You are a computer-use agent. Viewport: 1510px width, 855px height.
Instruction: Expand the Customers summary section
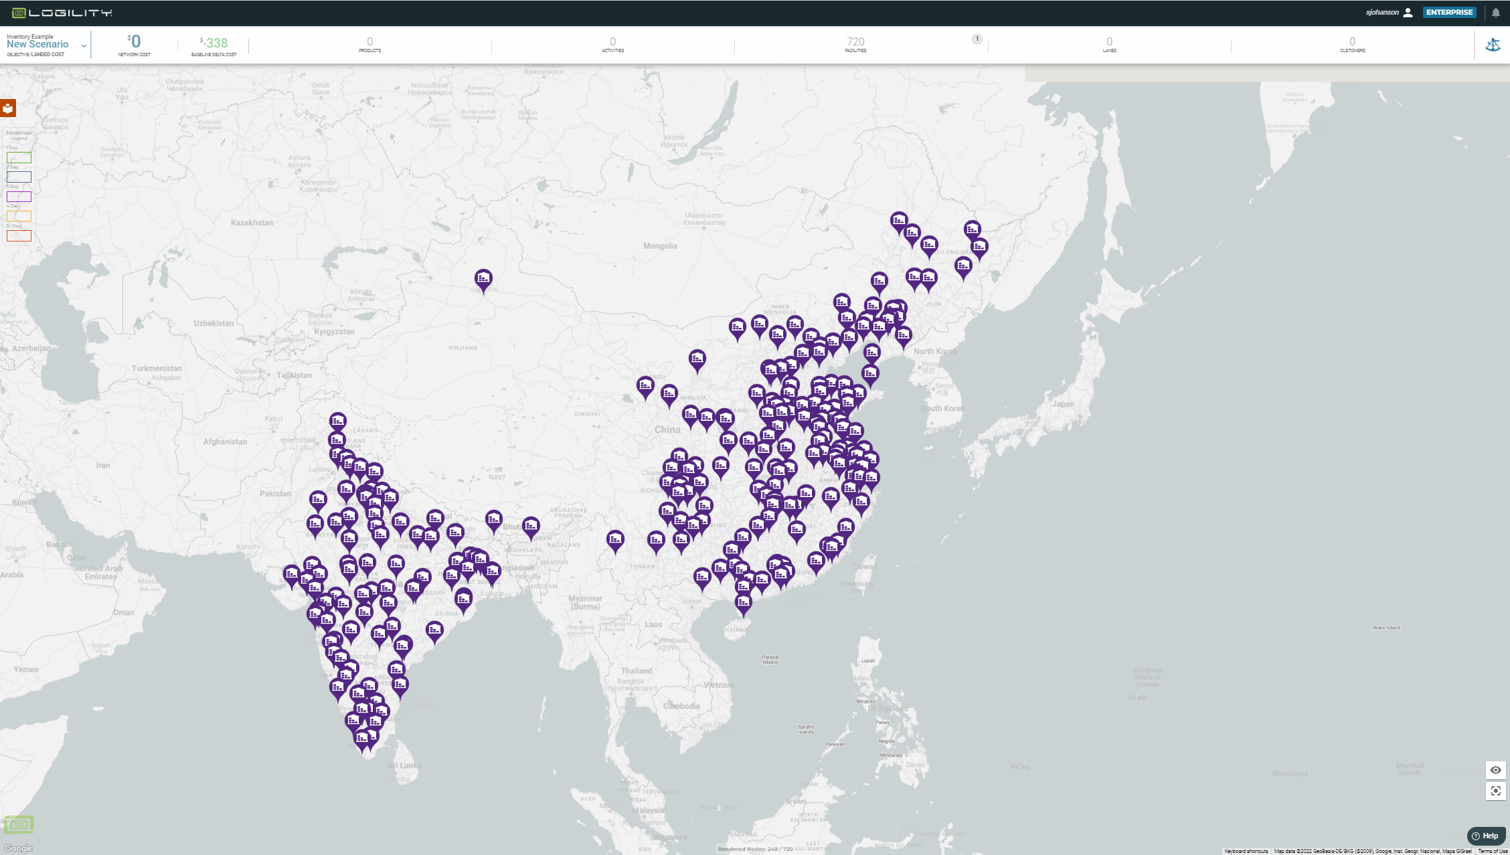tap(1352, 45)
